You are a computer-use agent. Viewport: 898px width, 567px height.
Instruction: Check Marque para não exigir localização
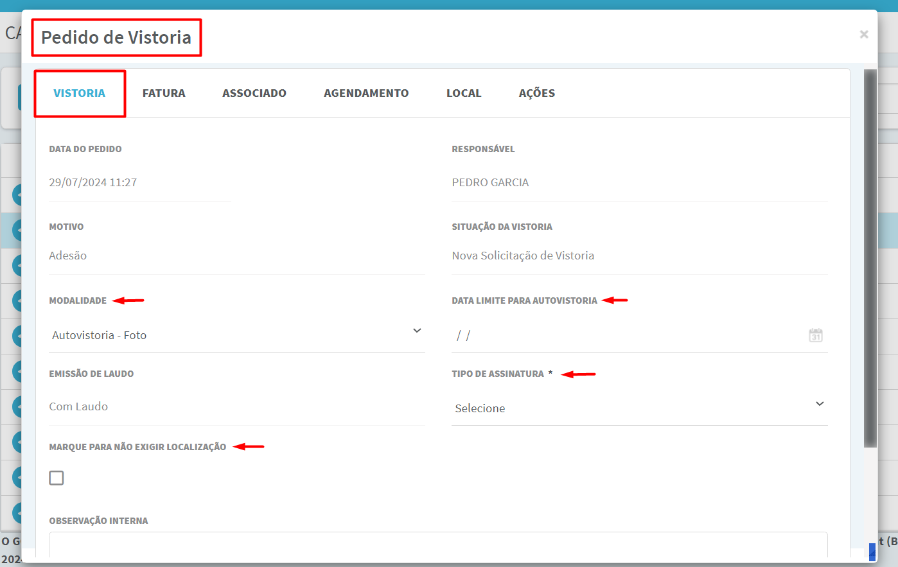(57, 478)
